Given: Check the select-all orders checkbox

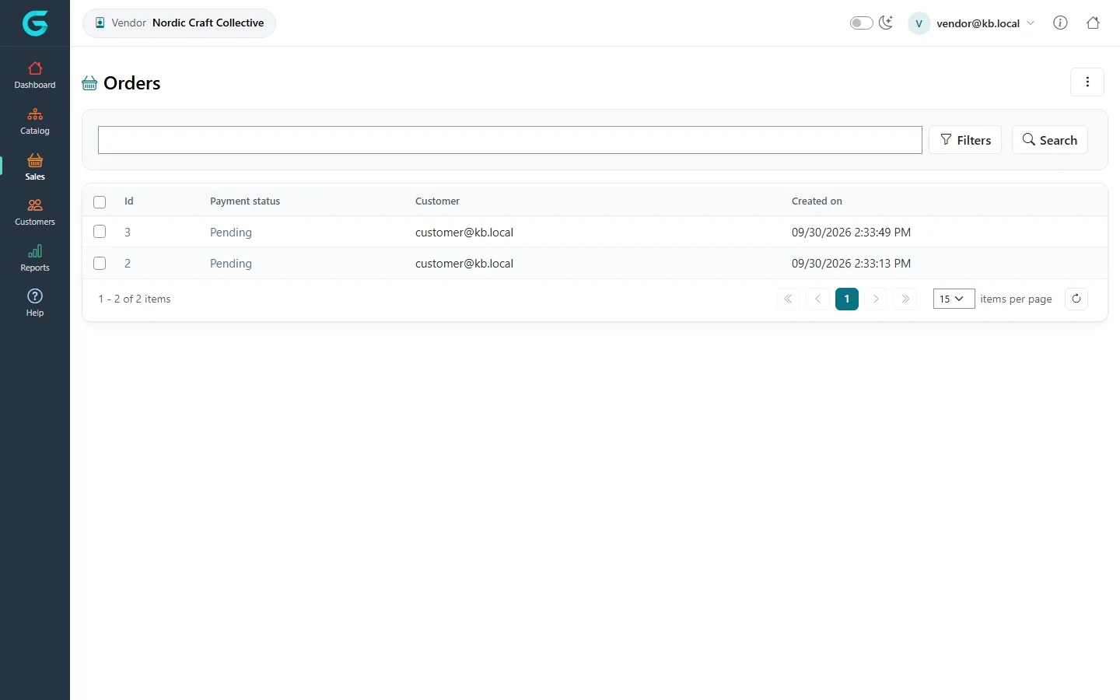Looking at the screenshot, I should pyautogui.click(x=100, y=202).
